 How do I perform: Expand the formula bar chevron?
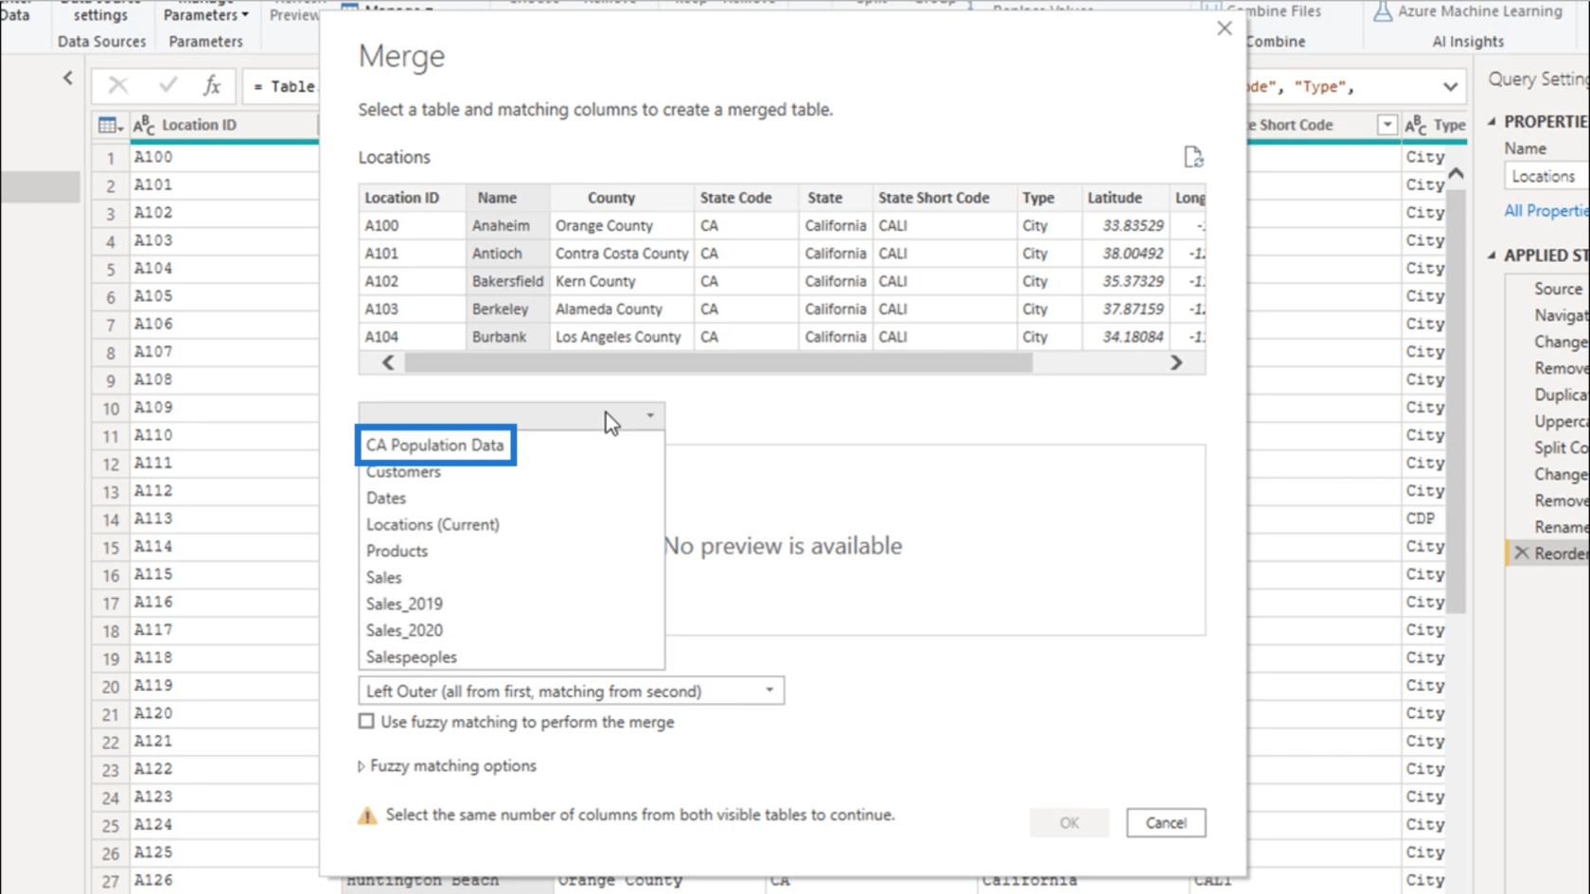[x=1450, y=87]
